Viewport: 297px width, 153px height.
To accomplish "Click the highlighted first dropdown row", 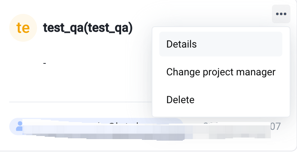I will pos(221,44).
